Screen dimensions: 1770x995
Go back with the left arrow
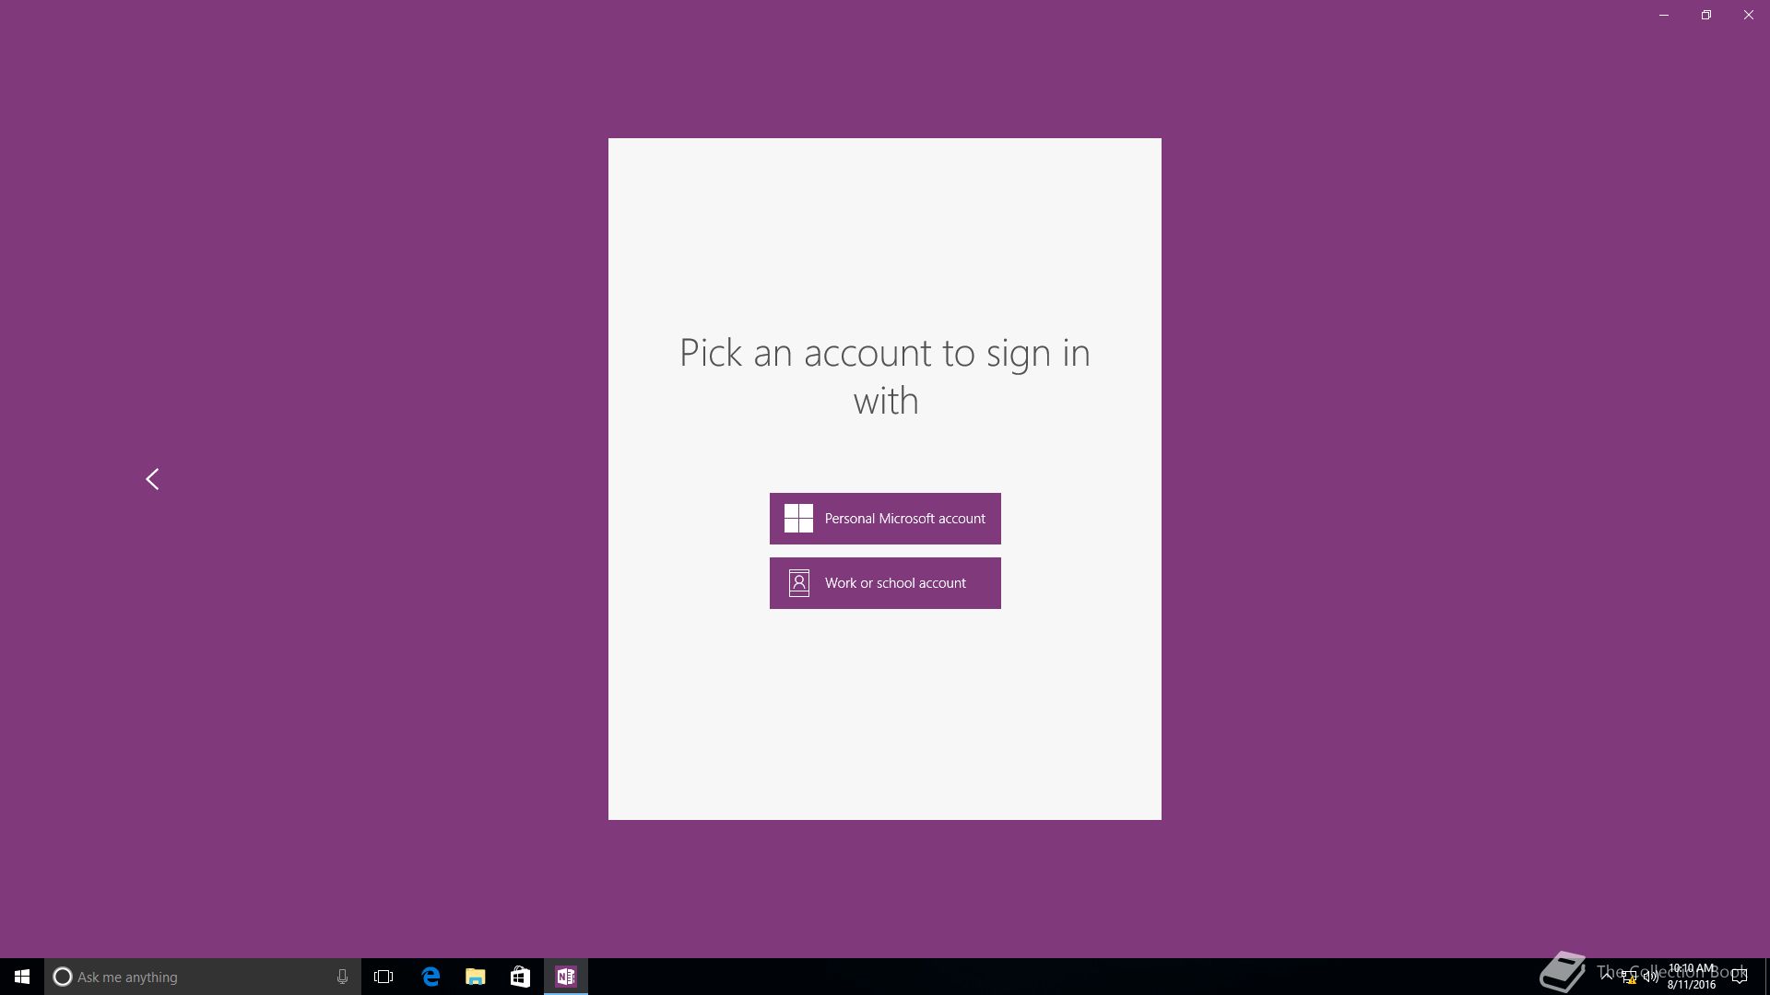(152, 479)
